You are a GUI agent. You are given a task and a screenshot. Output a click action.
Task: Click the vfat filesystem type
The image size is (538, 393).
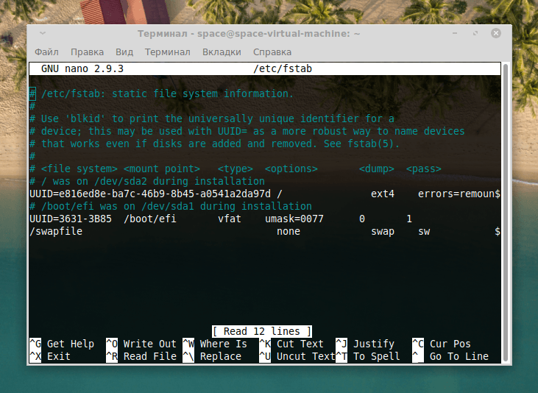(230, 219)
